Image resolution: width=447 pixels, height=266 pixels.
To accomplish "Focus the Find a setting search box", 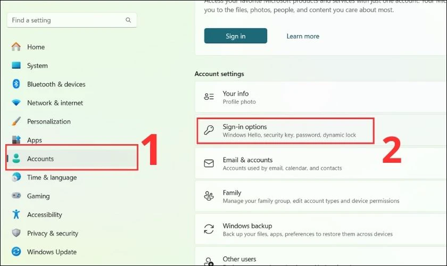I will (x=67, y=20).
